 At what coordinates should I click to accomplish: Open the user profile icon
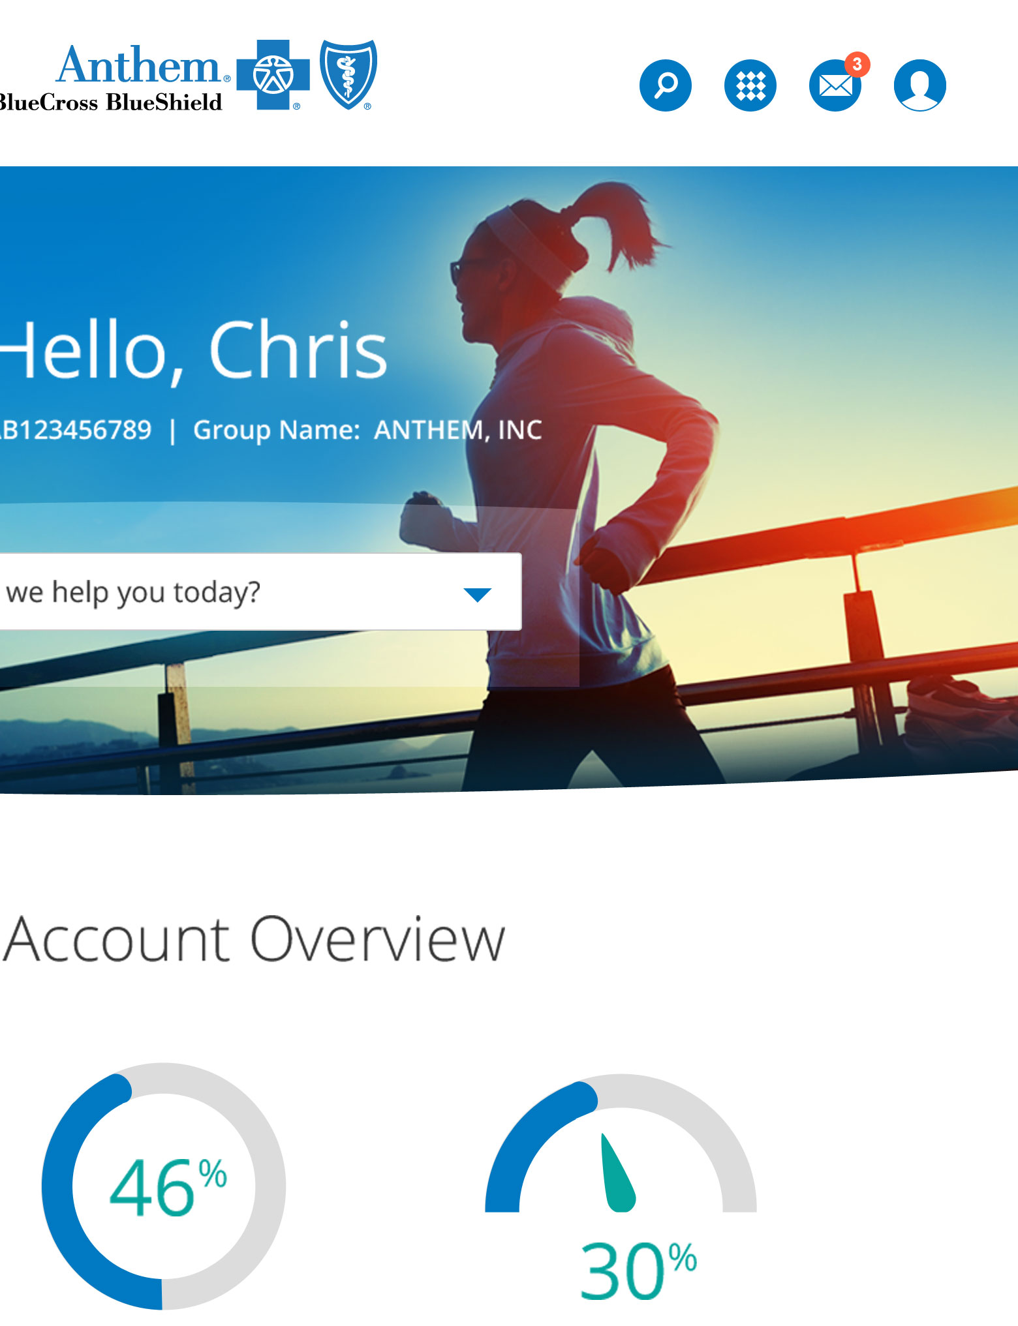pyautogui.click(x=919, y=85)
